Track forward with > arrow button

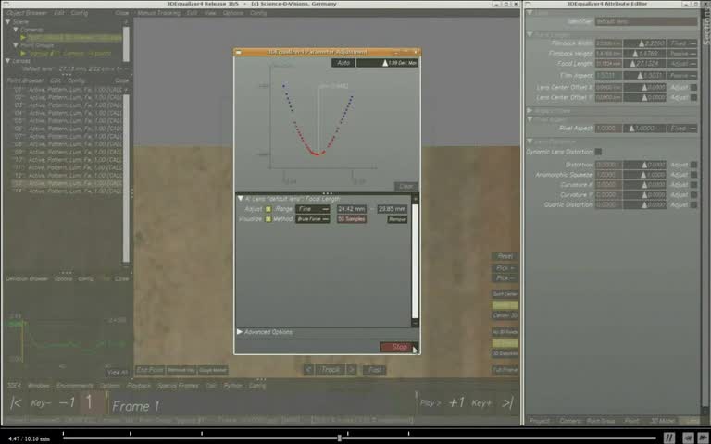click(x=352, y=370)
